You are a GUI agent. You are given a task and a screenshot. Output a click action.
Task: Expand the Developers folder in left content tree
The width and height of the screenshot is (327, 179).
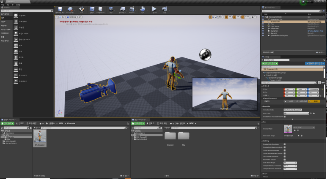coord(3,133)
